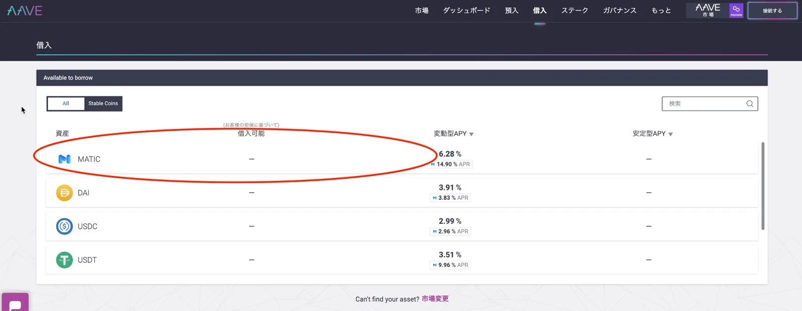This screenshot has height=311, width=802.
Task: Click the USDC asset name
Action: [87, 226]
